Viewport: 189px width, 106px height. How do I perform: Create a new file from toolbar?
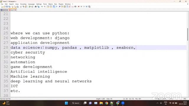[x=2, y=6]
